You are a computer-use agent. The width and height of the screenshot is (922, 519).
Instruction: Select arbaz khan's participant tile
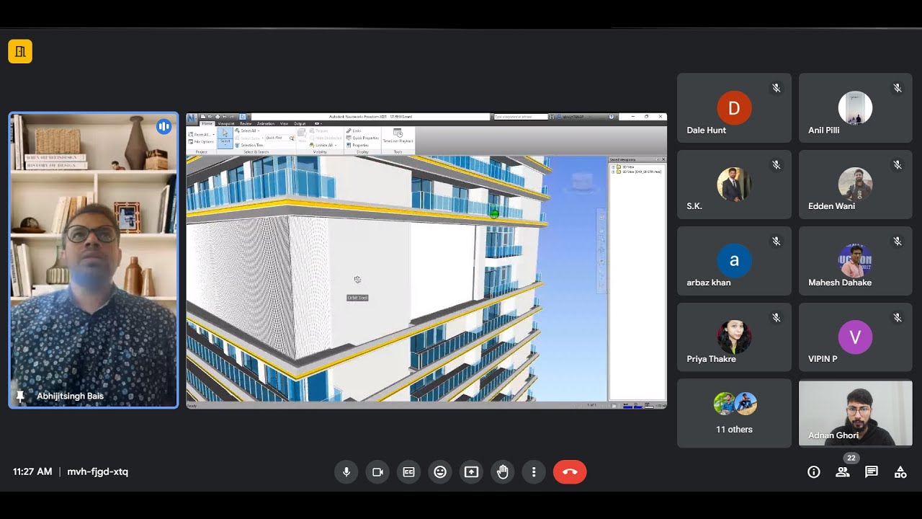tap(734, 260)
